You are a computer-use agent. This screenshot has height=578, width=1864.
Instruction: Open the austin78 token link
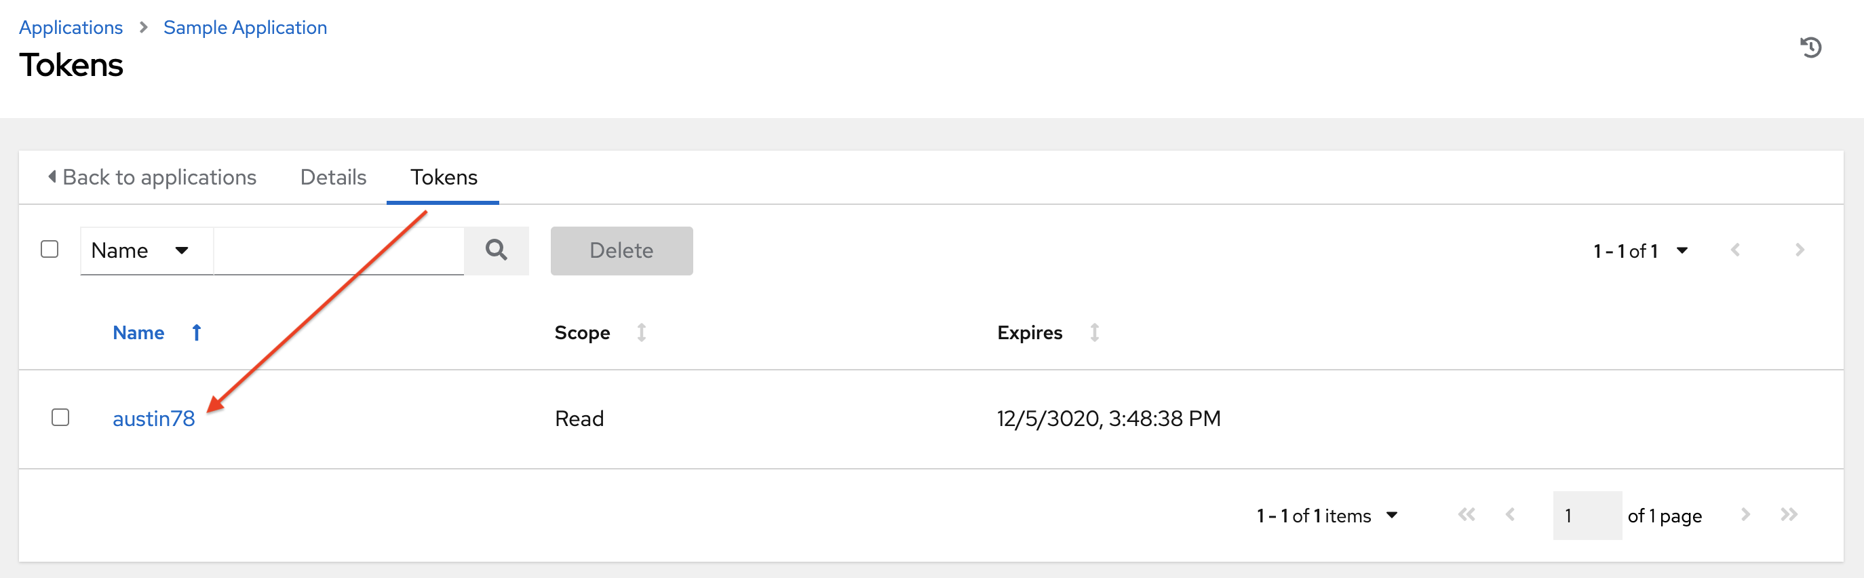pyautogui.click(x=153, y=417)
